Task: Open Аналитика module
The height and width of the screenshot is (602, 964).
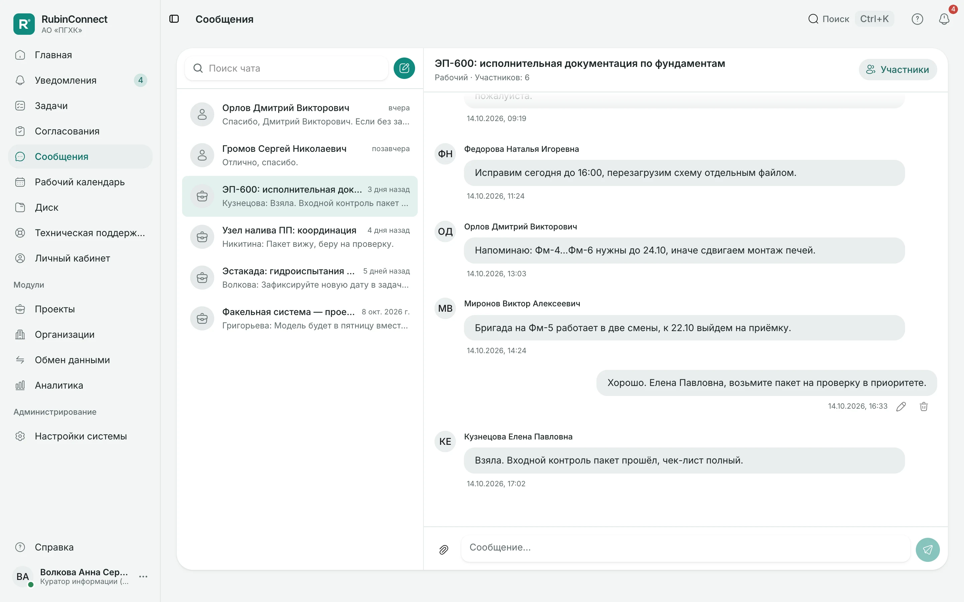Action: (80, 385)
